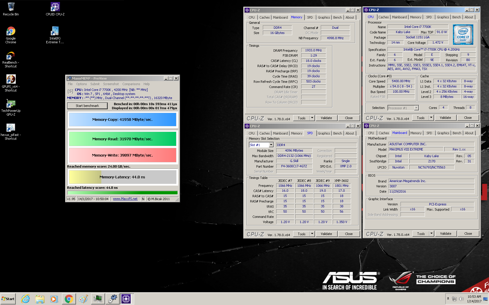Open the TechPowerUp GPU-Z desktop icon
This screenshot has height=305, width=489.
11,107
